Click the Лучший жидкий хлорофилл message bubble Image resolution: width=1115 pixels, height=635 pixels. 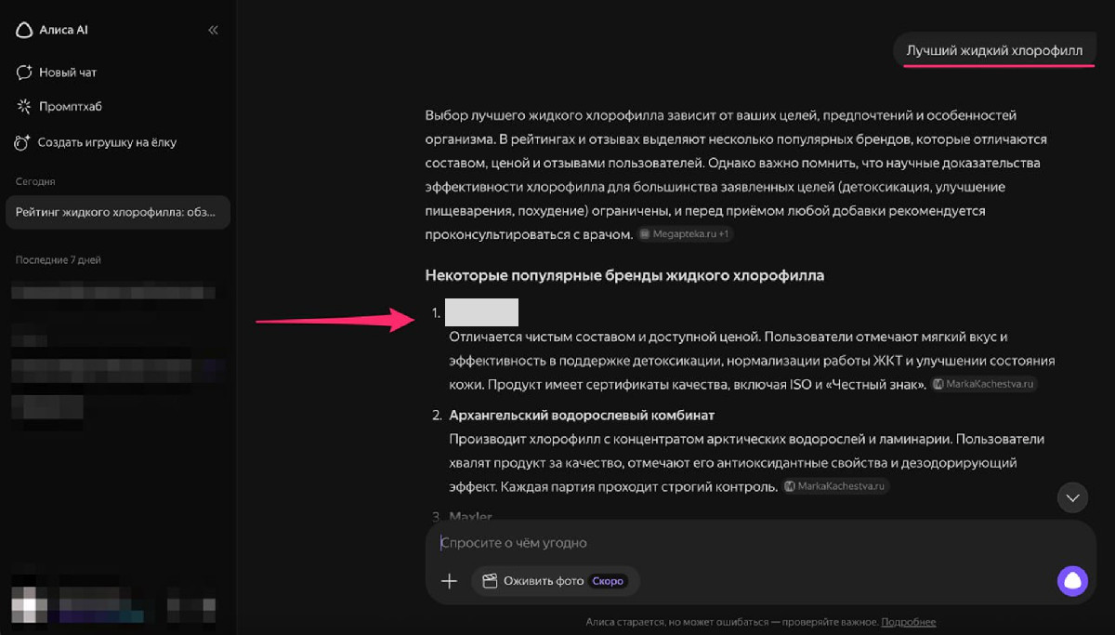pyautogui.click(x=994, y=50)
